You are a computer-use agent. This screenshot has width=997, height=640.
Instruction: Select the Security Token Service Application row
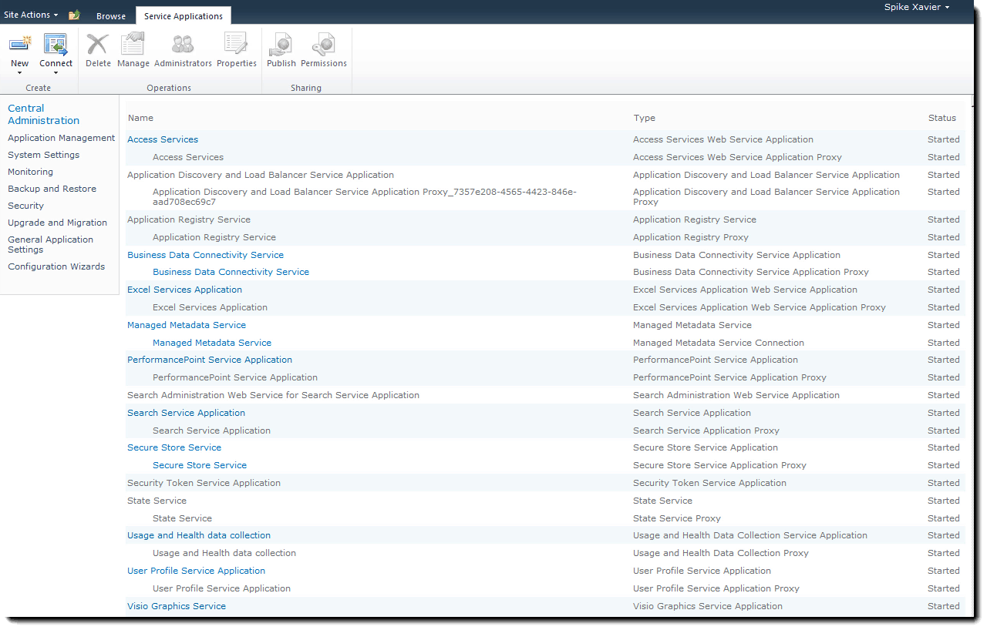(544, 483)
